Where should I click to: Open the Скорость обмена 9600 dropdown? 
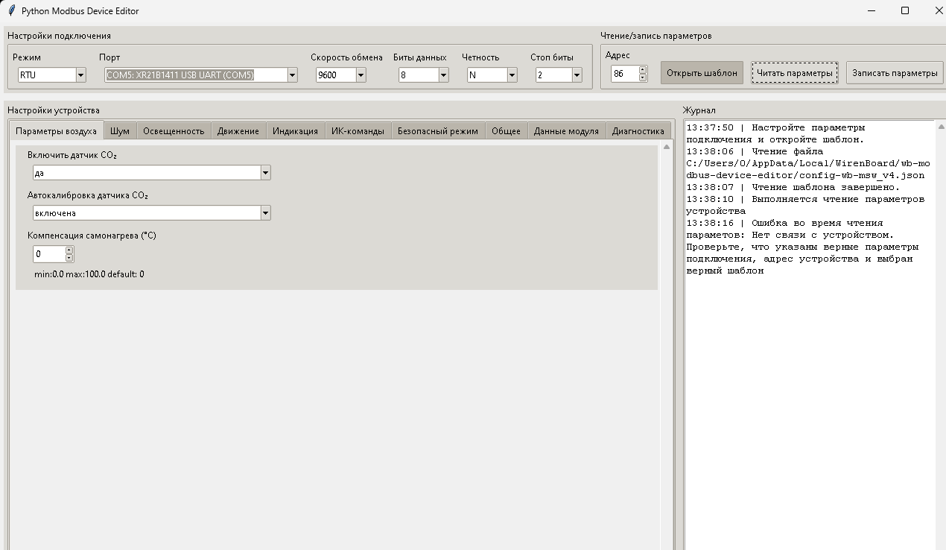point(361,75)
